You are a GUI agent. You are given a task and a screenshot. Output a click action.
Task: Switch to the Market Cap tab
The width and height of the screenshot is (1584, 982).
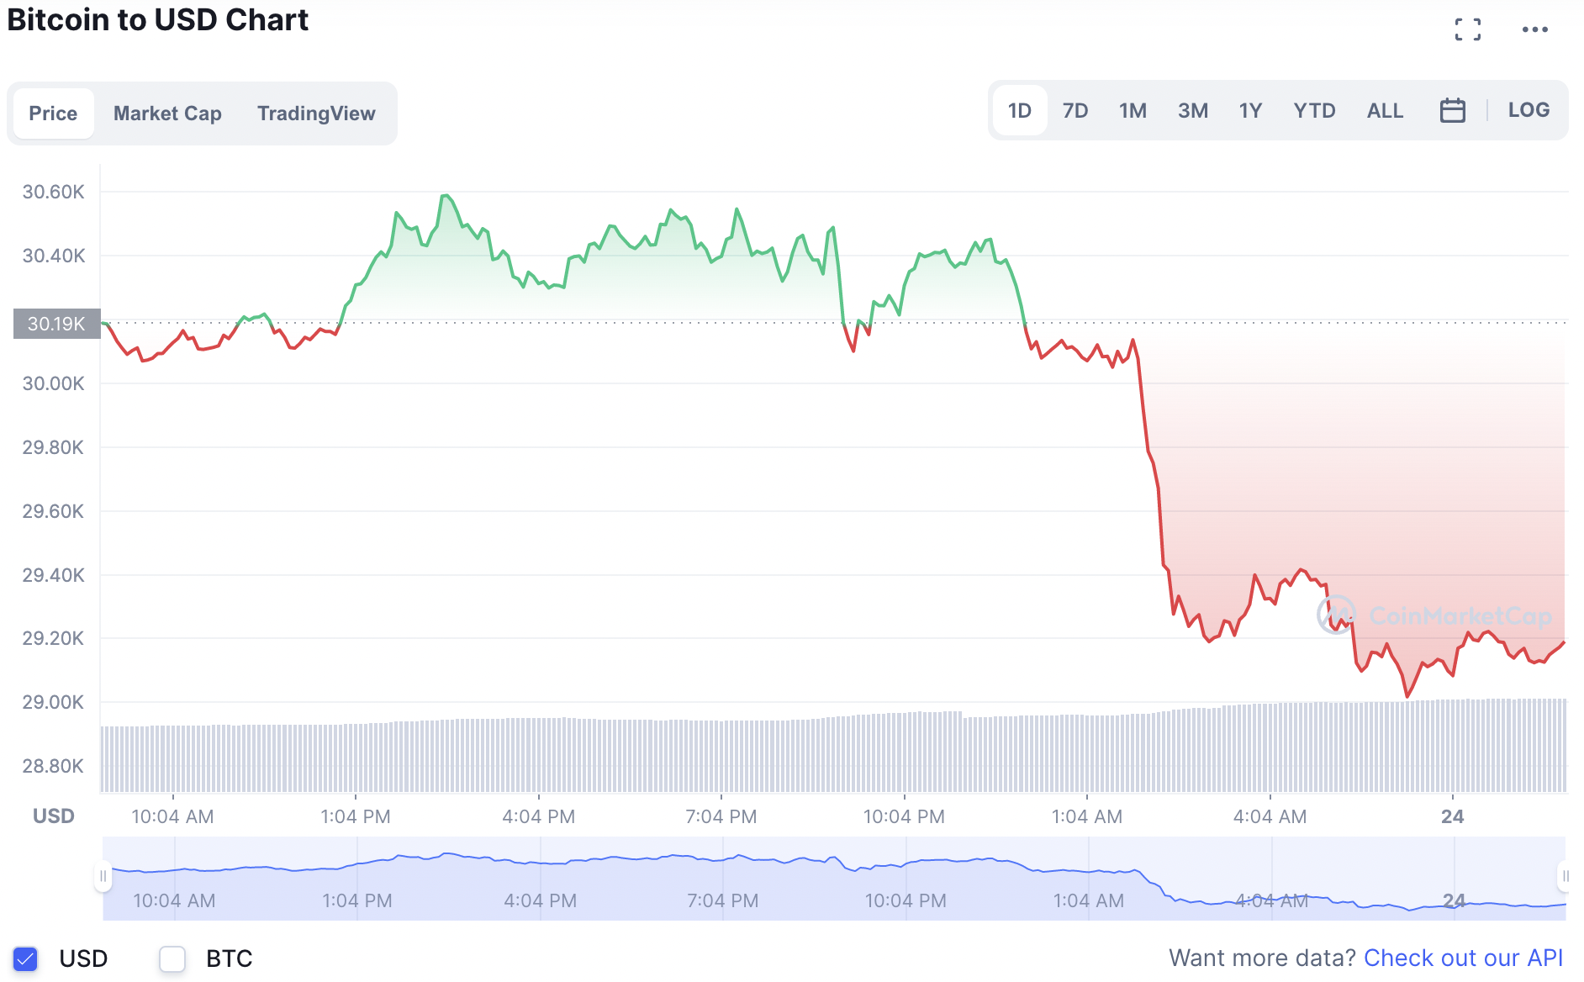click(167, 114)
